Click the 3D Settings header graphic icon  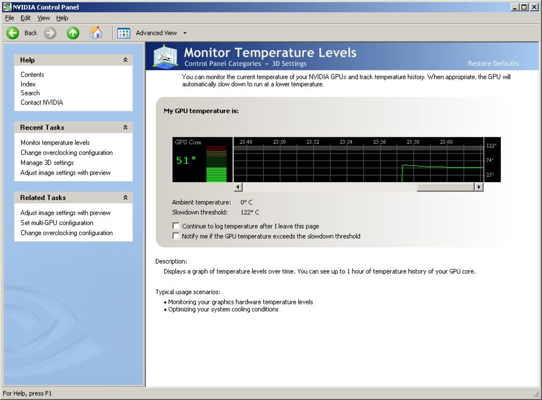pyautogui.click(x=166, y=57)
